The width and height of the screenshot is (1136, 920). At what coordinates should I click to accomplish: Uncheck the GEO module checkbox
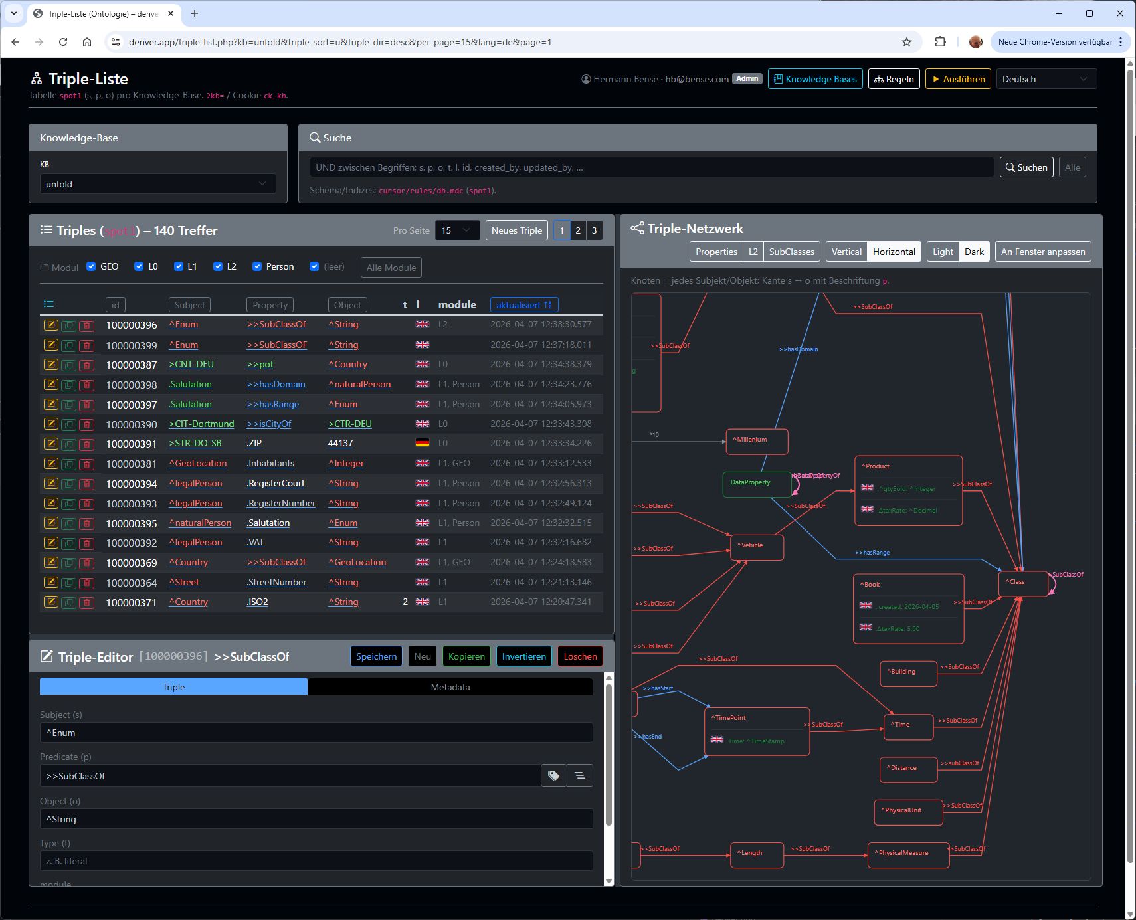91,266
